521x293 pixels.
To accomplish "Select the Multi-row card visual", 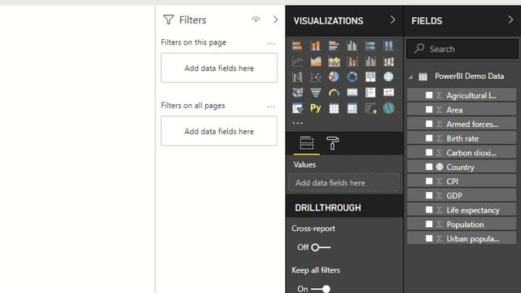I will pyautogui.click(x=370, y=92).
